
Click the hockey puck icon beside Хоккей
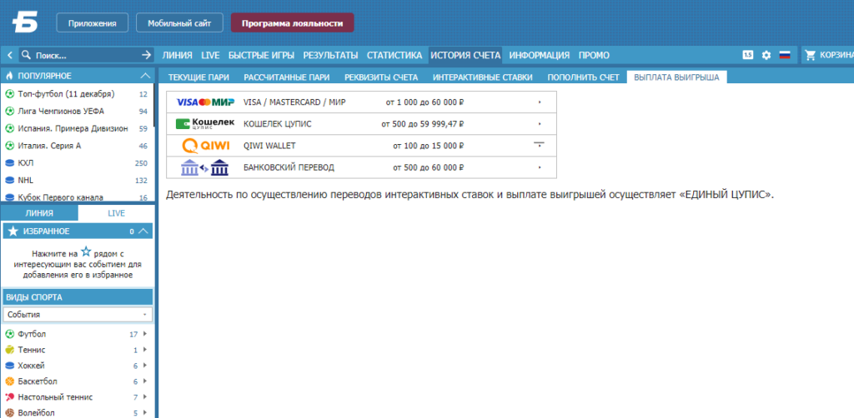coord(9,366)
